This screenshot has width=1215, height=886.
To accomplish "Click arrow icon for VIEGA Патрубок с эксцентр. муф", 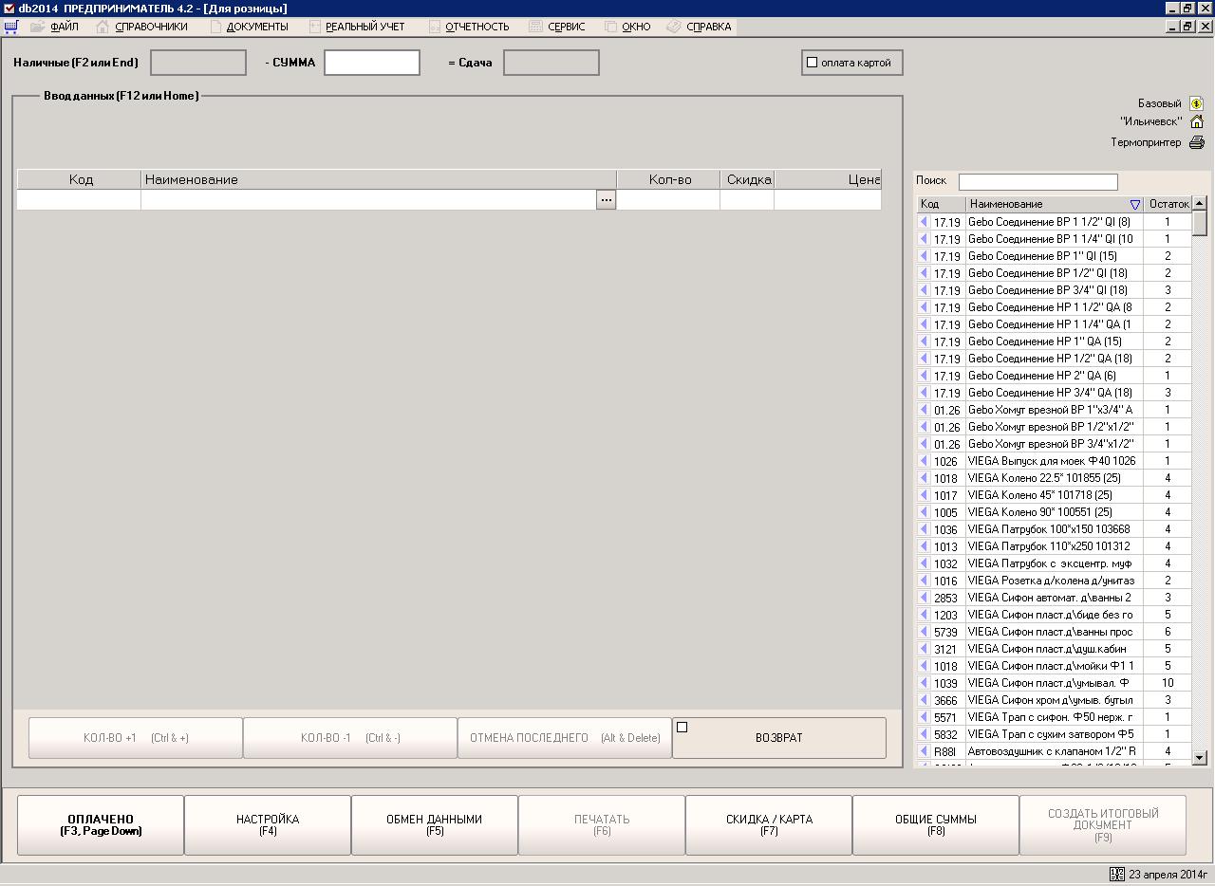I will click(924, 563).
